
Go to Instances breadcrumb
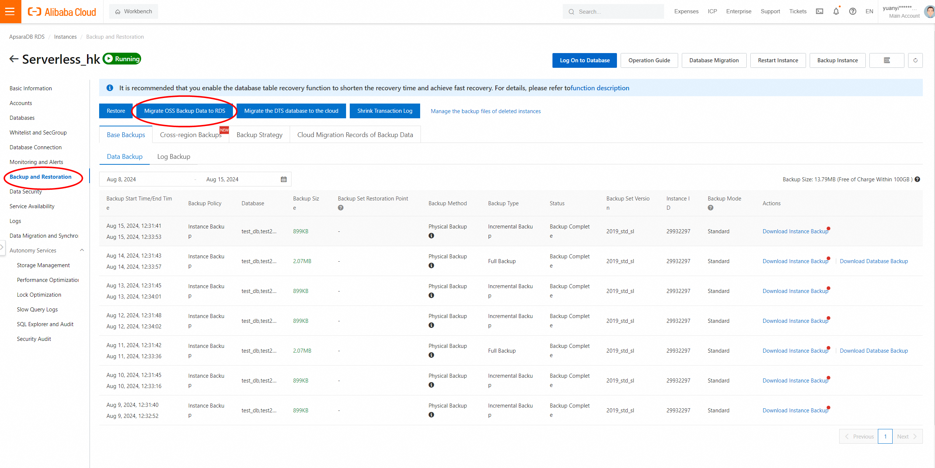point(65,37)
